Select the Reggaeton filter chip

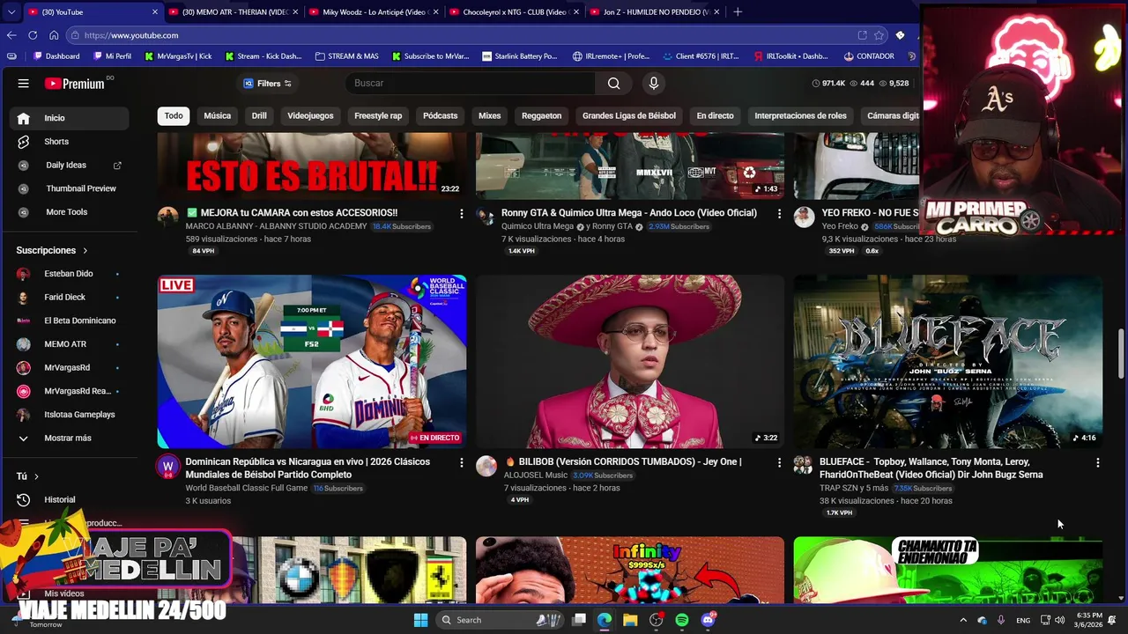[541, 115]
